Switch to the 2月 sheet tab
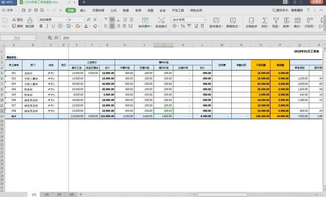326x197 pixels. [x=46, y=194]
